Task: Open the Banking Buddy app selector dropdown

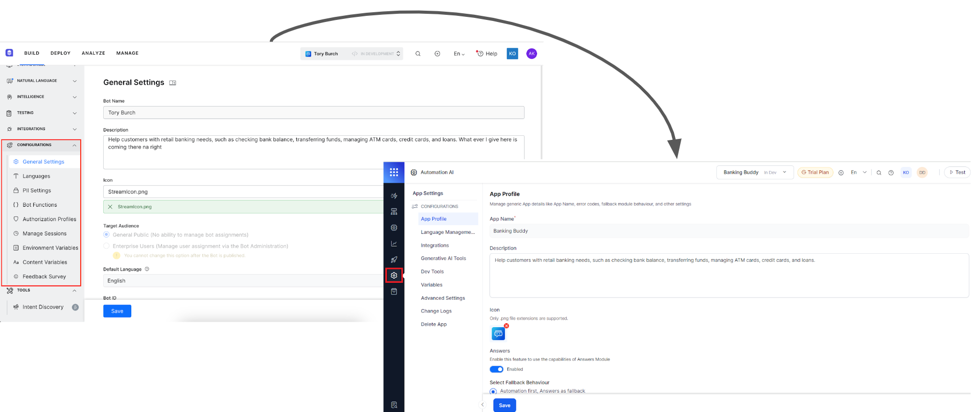Action: click(754, 173)
